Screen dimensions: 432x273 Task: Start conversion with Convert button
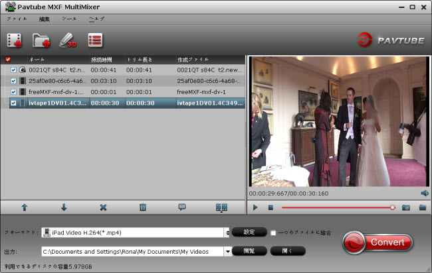point(378,243)
